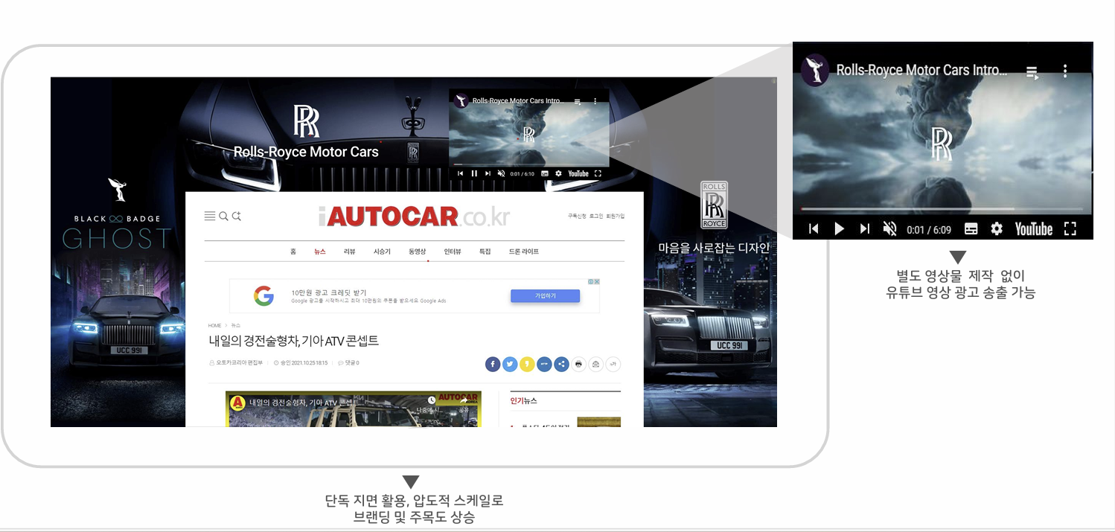Click the article's embedded Kia ATV video thumbnail
The height and width of the screenshot is (532, 1115).
click(354, 409)
